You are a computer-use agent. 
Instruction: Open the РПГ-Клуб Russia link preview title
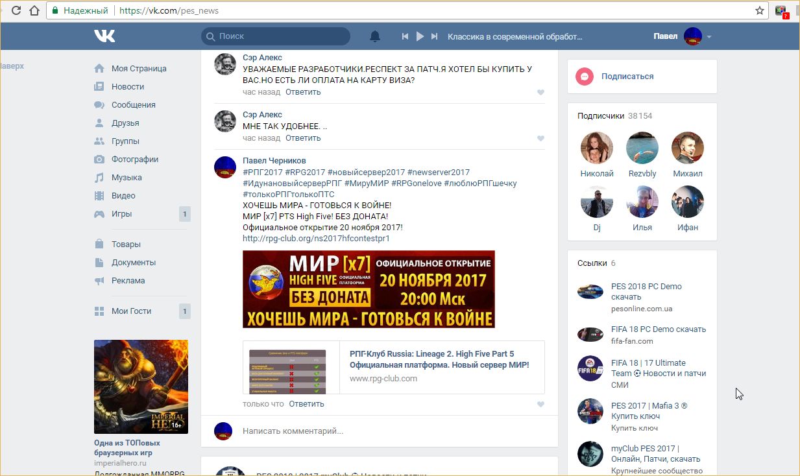point(439,359)
